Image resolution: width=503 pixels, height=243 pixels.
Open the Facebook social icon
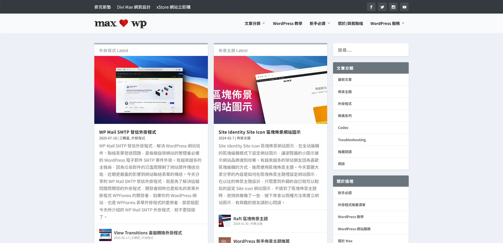(x=371, y=7)
